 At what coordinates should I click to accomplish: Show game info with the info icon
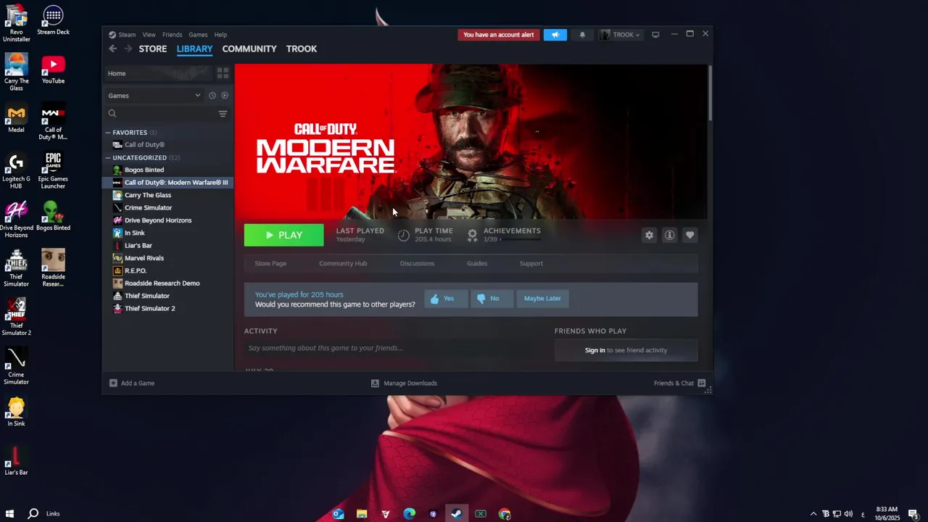(x=669, y=235)
